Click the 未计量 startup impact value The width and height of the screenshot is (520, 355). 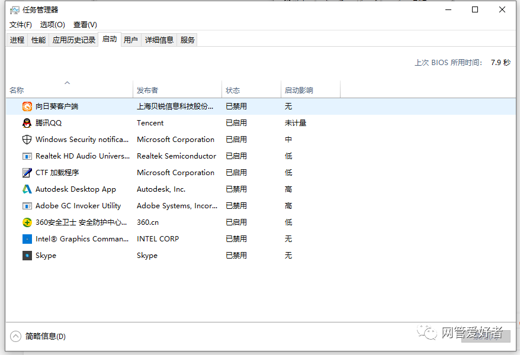coord(296,123)
